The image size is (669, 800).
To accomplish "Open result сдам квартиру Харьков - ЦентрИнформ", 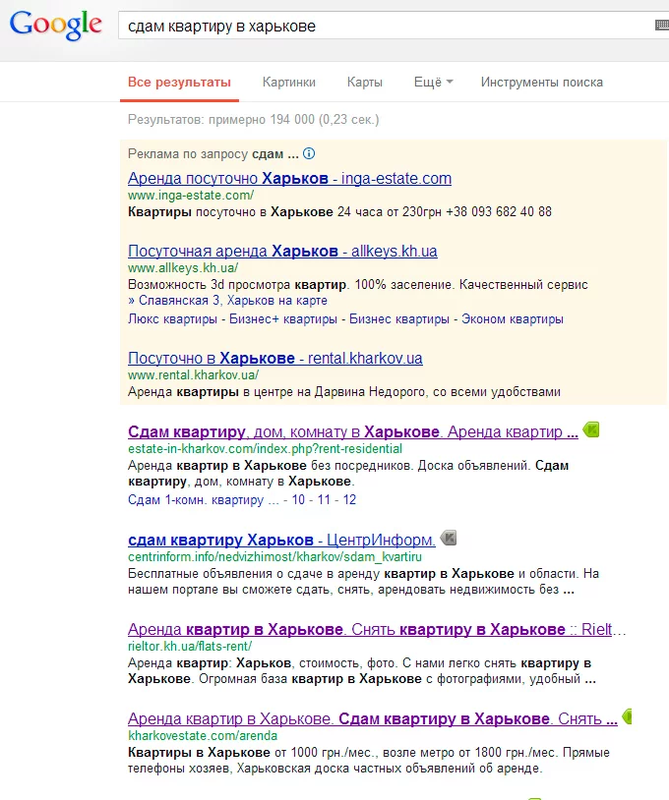I will click(282, 540).
